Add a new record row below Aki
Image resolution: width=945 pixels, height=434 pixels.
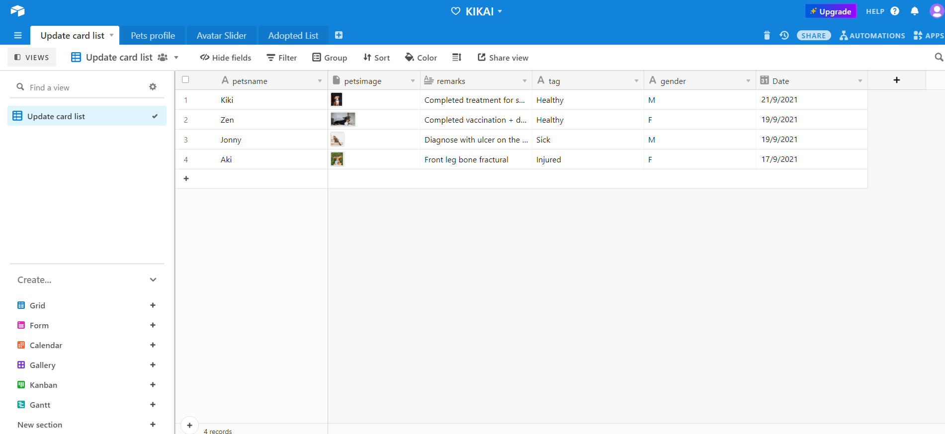[186, 178]
